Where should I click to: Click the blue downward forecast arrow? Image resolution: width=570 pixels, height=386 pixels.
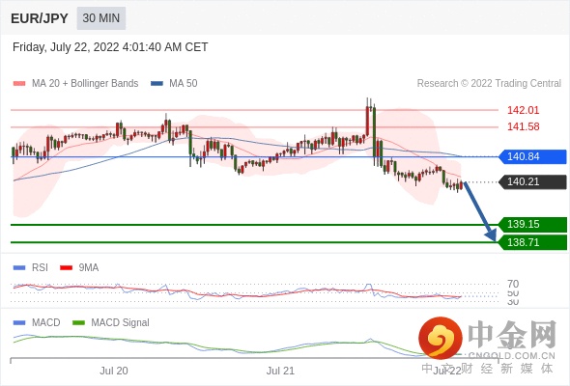point(480,211)
